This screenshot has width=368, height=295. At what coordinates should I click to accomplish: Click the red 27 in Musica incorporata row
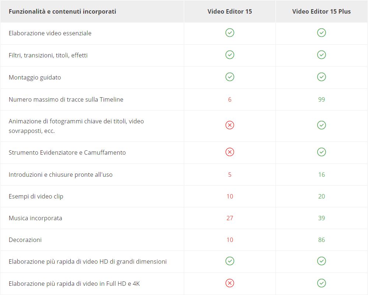230,218
